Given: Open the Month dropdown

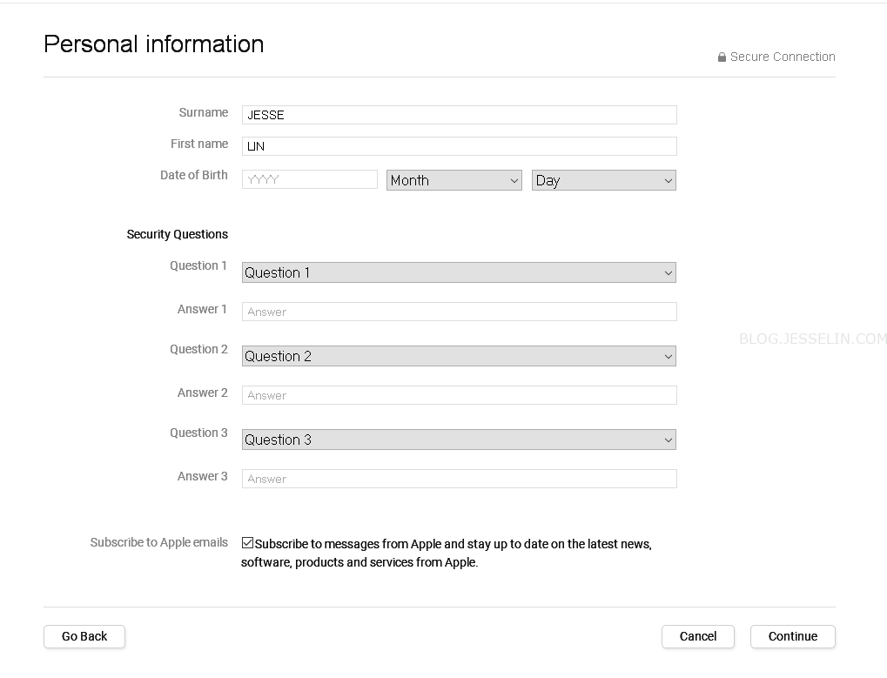Looking at the screenshot, I should click(454, 180).
